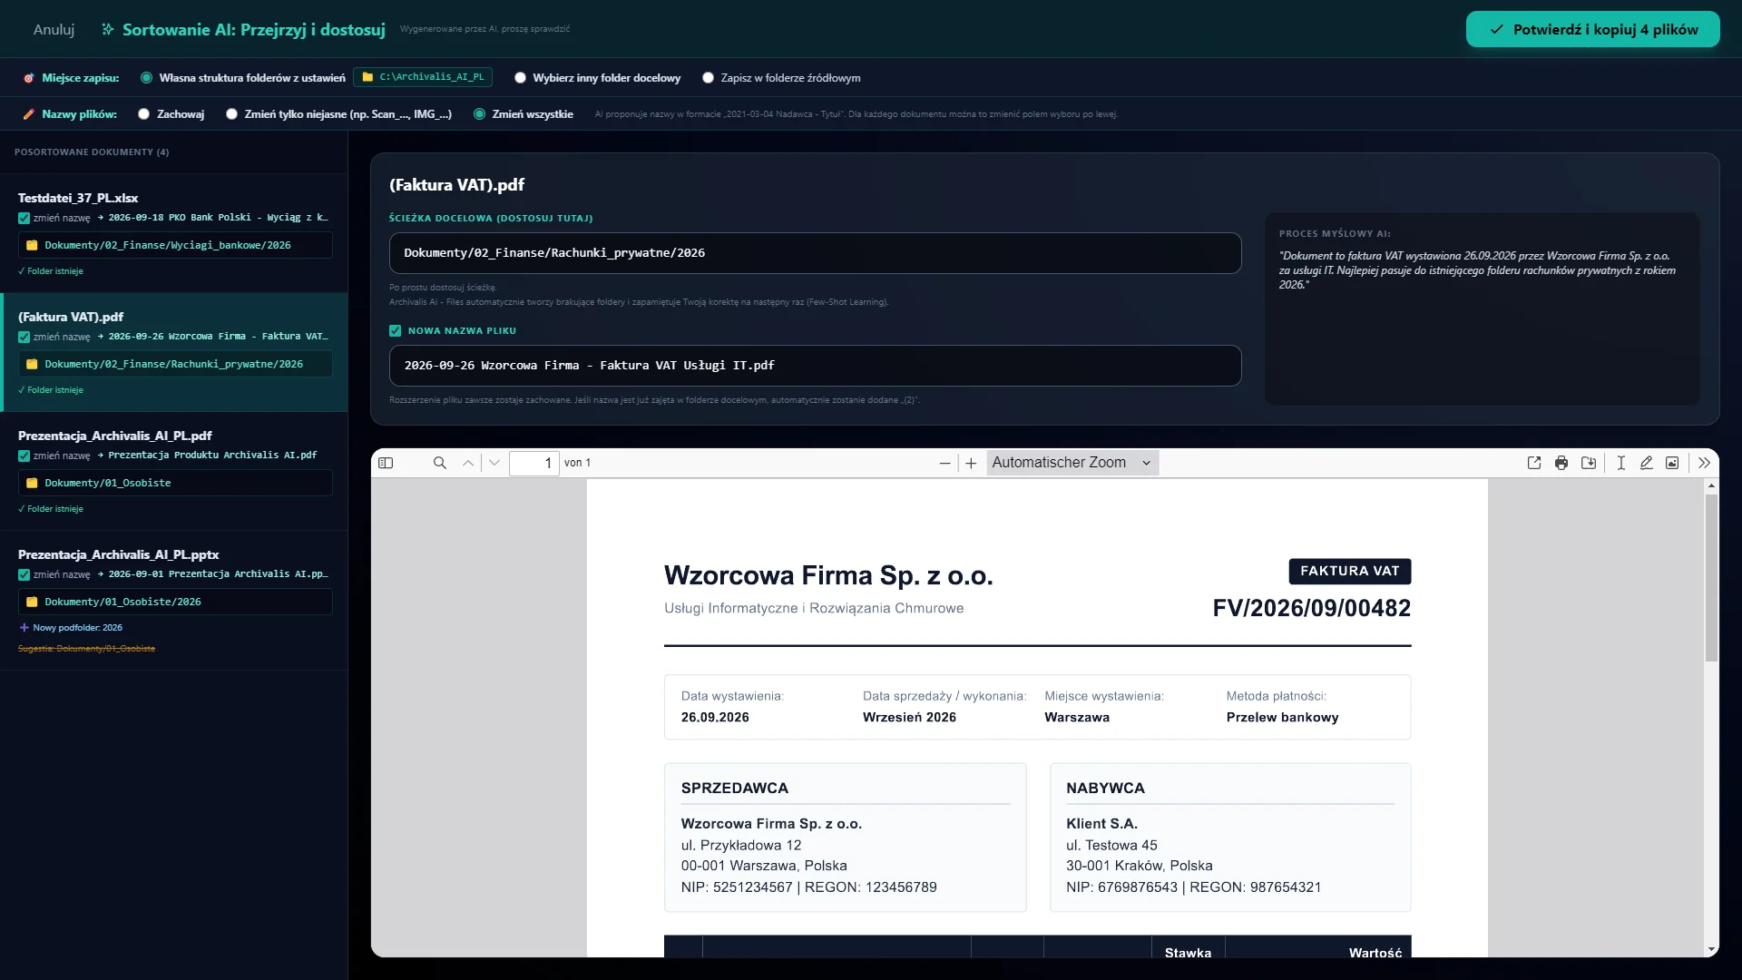Viewport: 1742px width, 980px height.
Task: Click crossed-out Sugestia: Dokumenty/01_Osobiste link
Action: 86,649
